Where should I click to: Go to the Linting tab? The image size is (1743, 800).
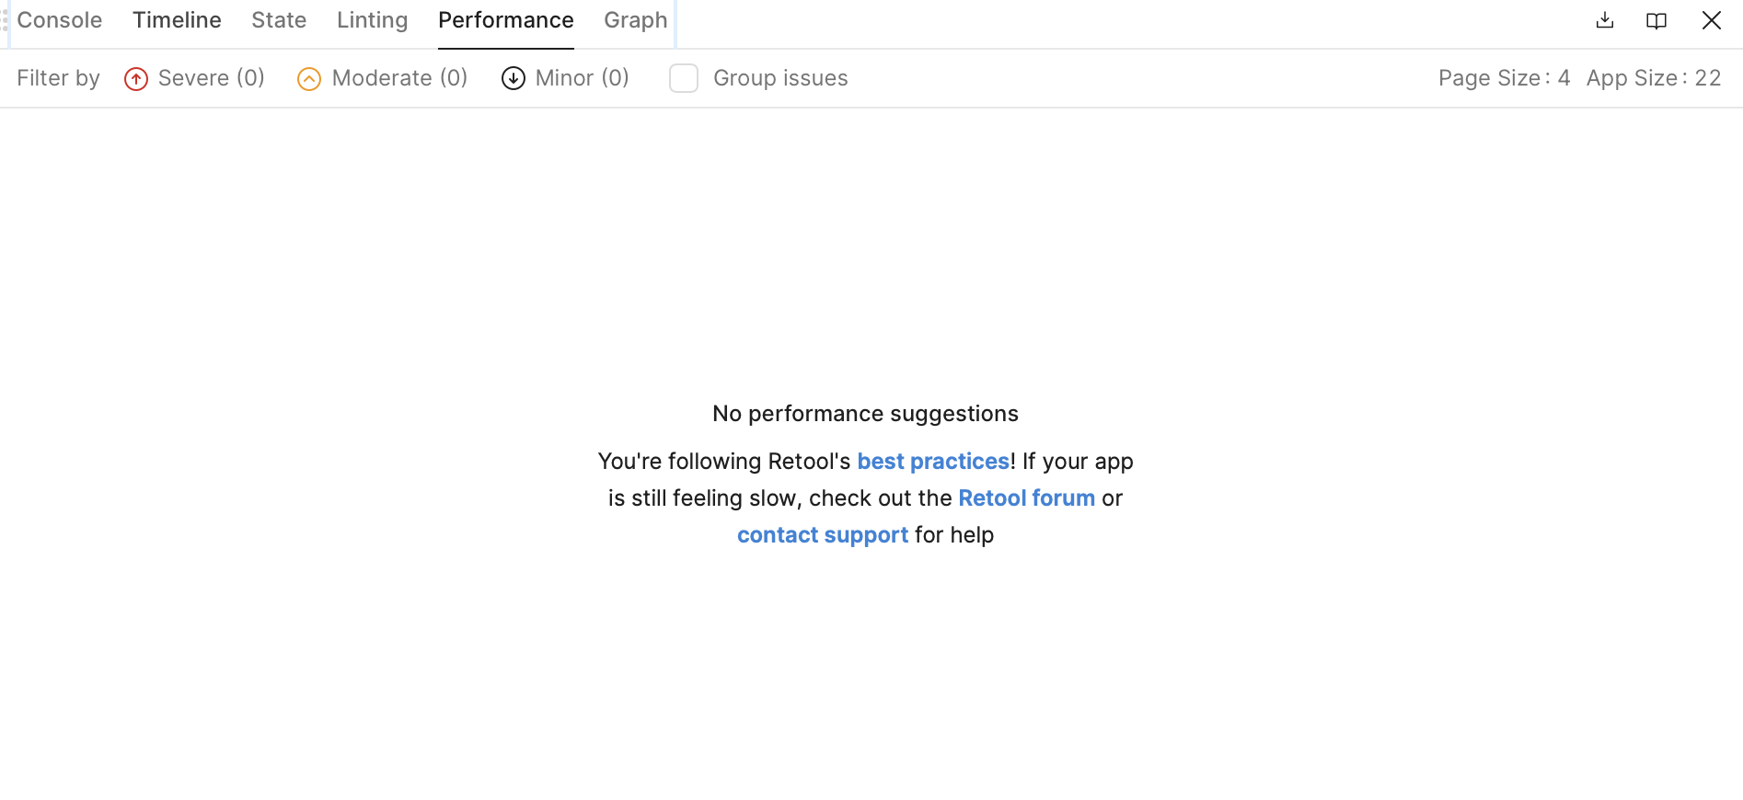click(372, 20)
